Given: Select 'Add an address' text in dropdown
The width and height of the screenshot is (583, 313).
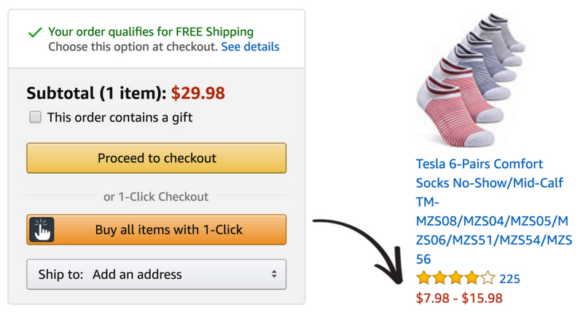Looking at the screenshot, I should pos(137,274).
